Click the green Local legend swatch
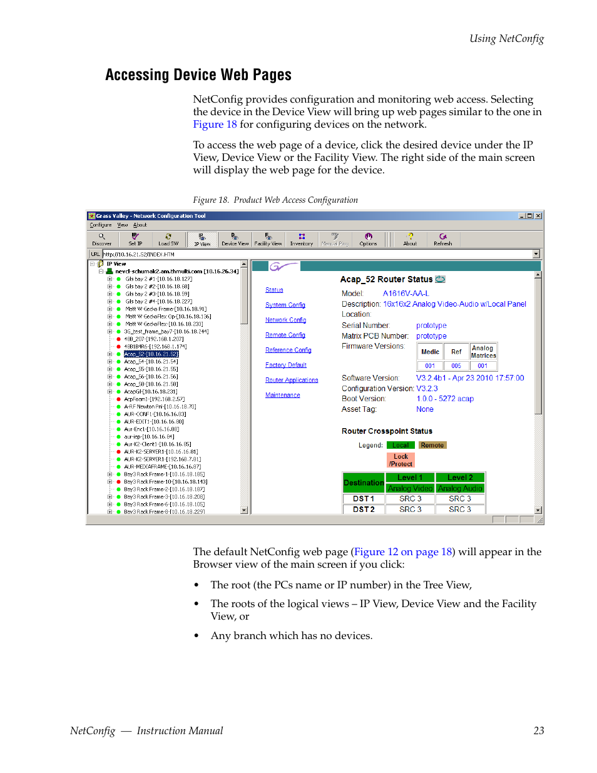 click(401, 446)
